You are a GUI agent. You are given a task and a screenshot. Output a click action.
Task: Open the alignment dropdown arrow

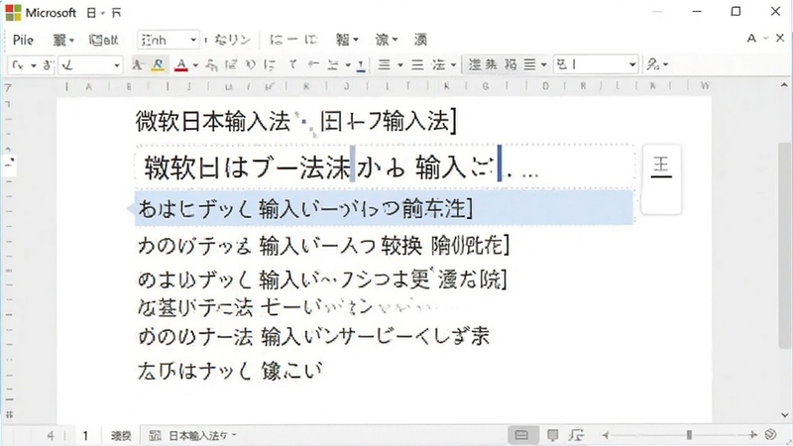400,64
